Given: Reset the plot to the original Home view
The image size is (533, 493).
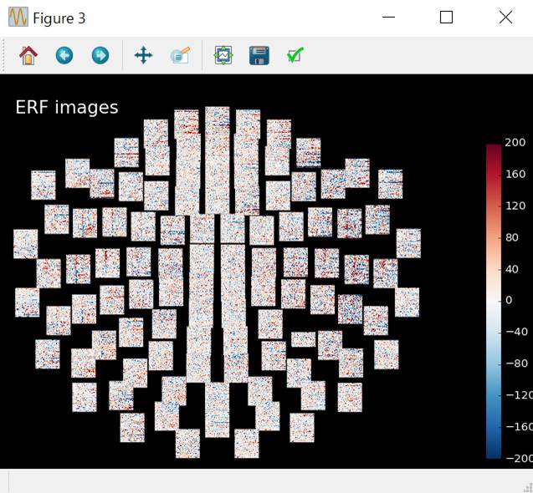Looking at the screenshot, I should pos(28,56).
